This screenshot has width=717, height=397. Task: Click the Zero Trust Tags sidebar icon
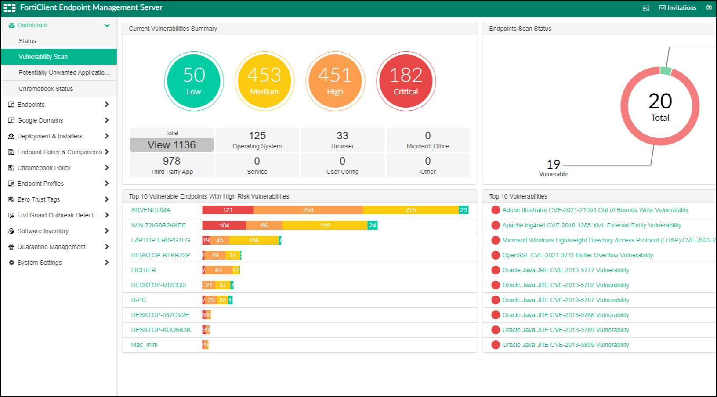pyautogui.click(x=11, y=199)
